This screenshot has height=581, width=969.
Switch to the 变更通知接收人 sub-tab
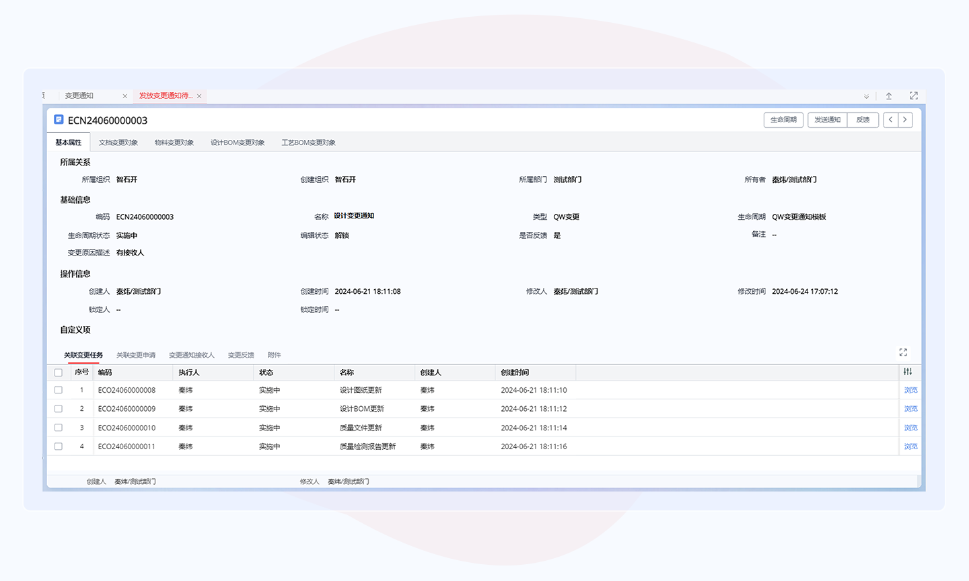point(192,355)
